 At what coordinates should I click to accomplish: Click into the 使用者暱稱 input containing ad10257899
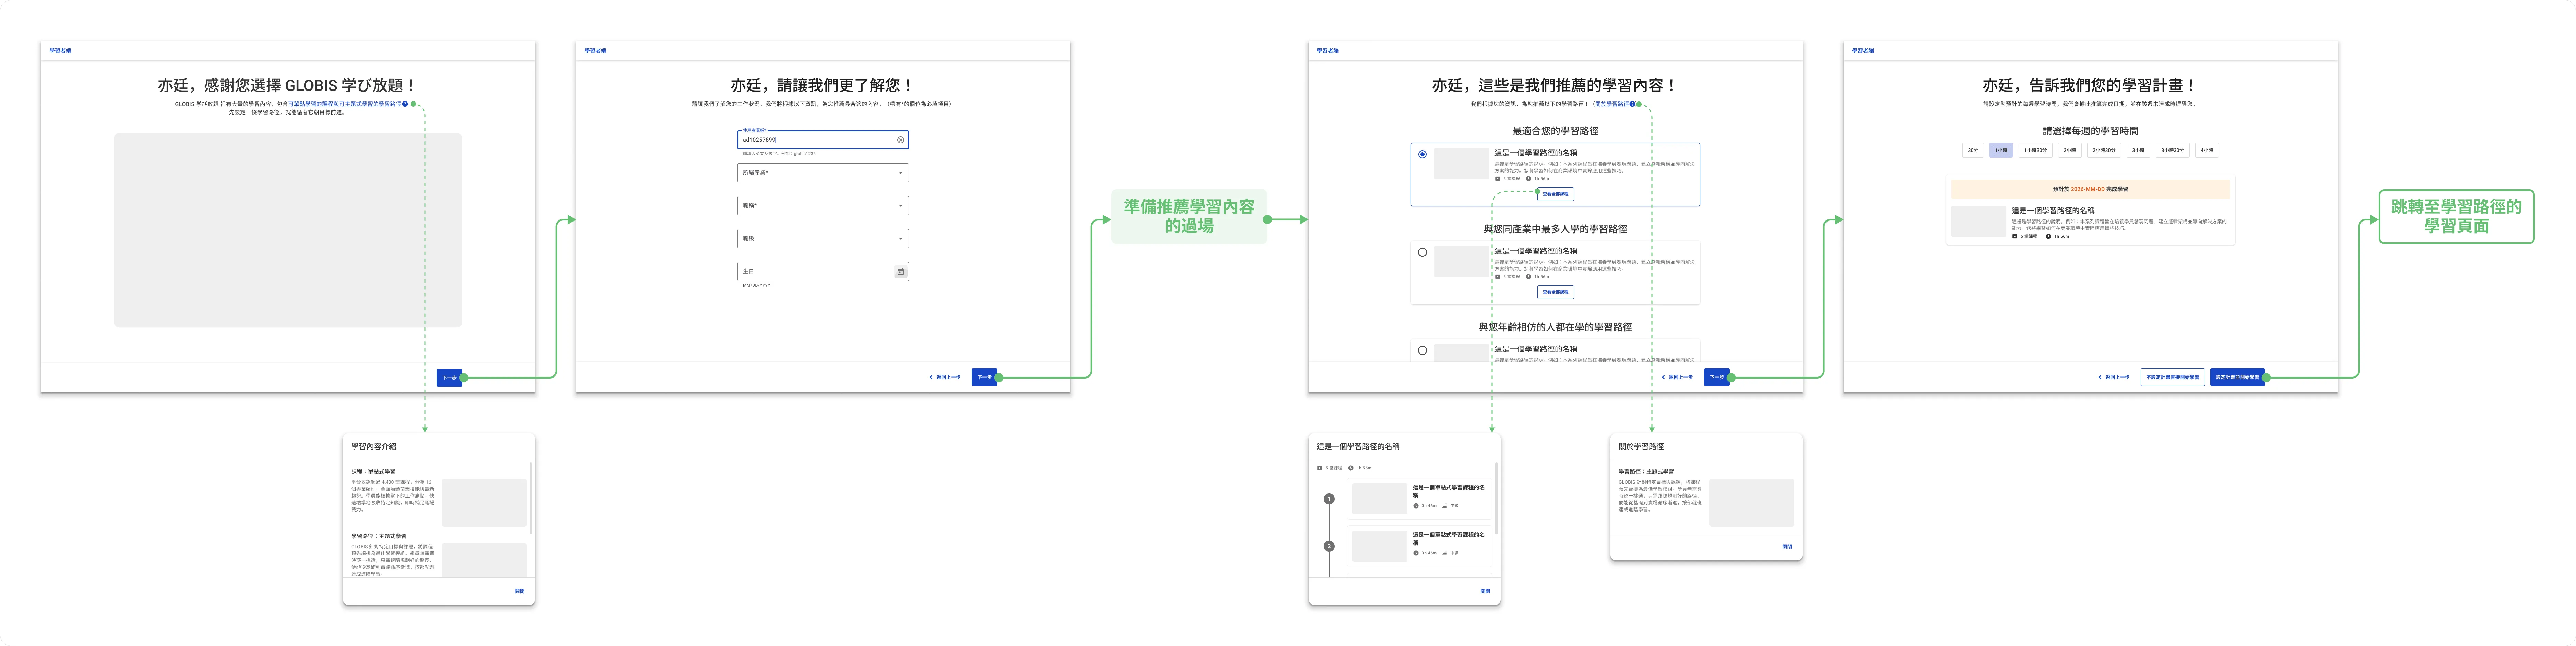[x=823, y=140]
